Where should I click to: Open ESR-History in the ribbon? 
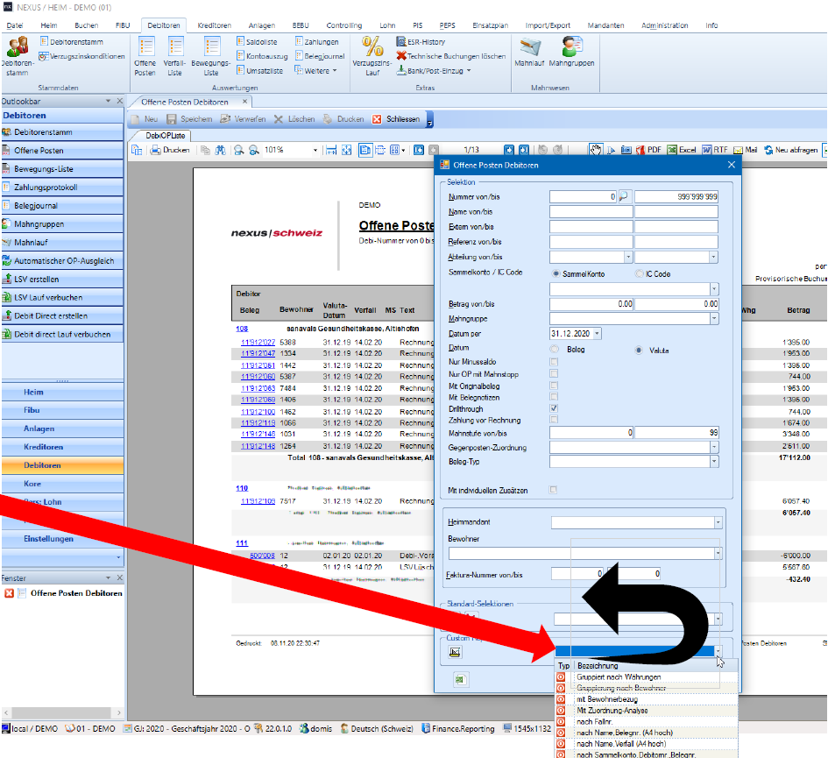tap(421, 42)
